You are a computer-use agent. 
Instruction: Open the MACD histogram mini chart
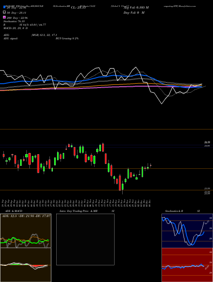pyautogui.click(x=26, y=265)
